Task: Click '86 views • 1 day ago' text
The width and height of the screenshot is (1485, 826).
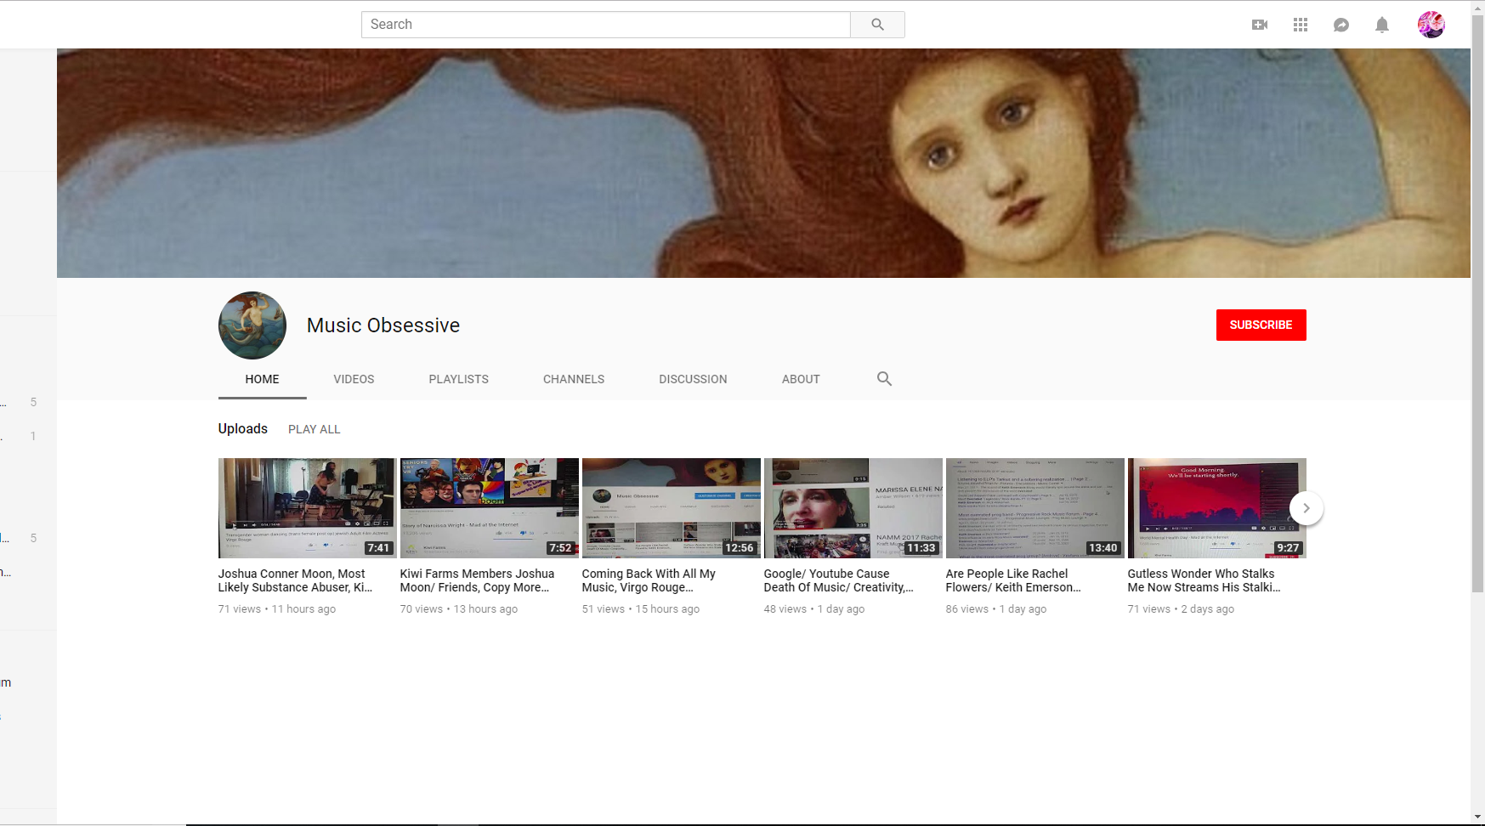Action: [996, 609]
